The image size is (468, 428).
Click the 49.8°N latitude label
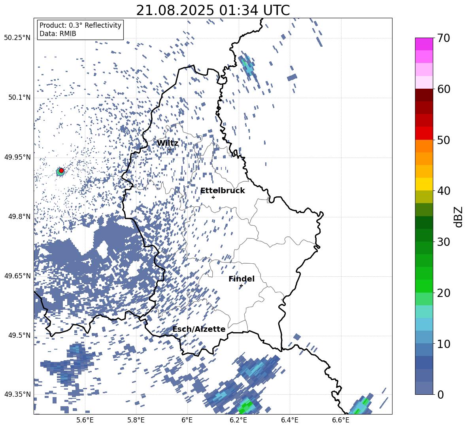point(19,217)
